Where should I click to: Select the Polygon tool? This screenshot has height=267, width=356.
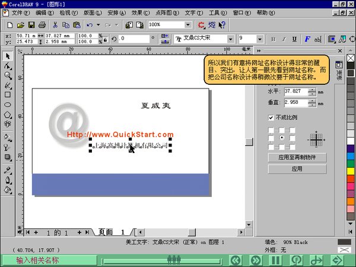coord(8,115)
